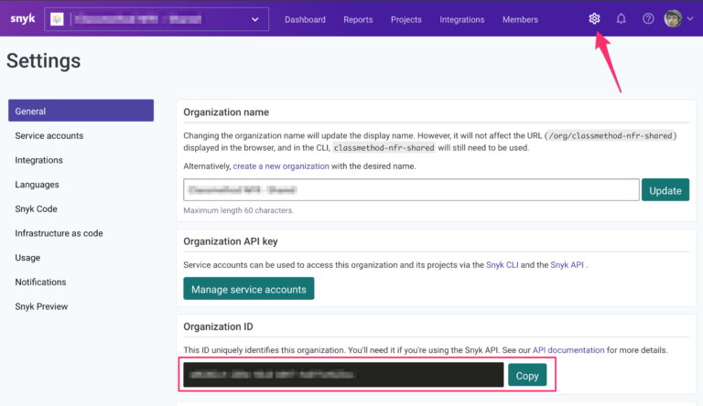
Task: Open Integrations in the top navigation
Action: coord(461,20)
